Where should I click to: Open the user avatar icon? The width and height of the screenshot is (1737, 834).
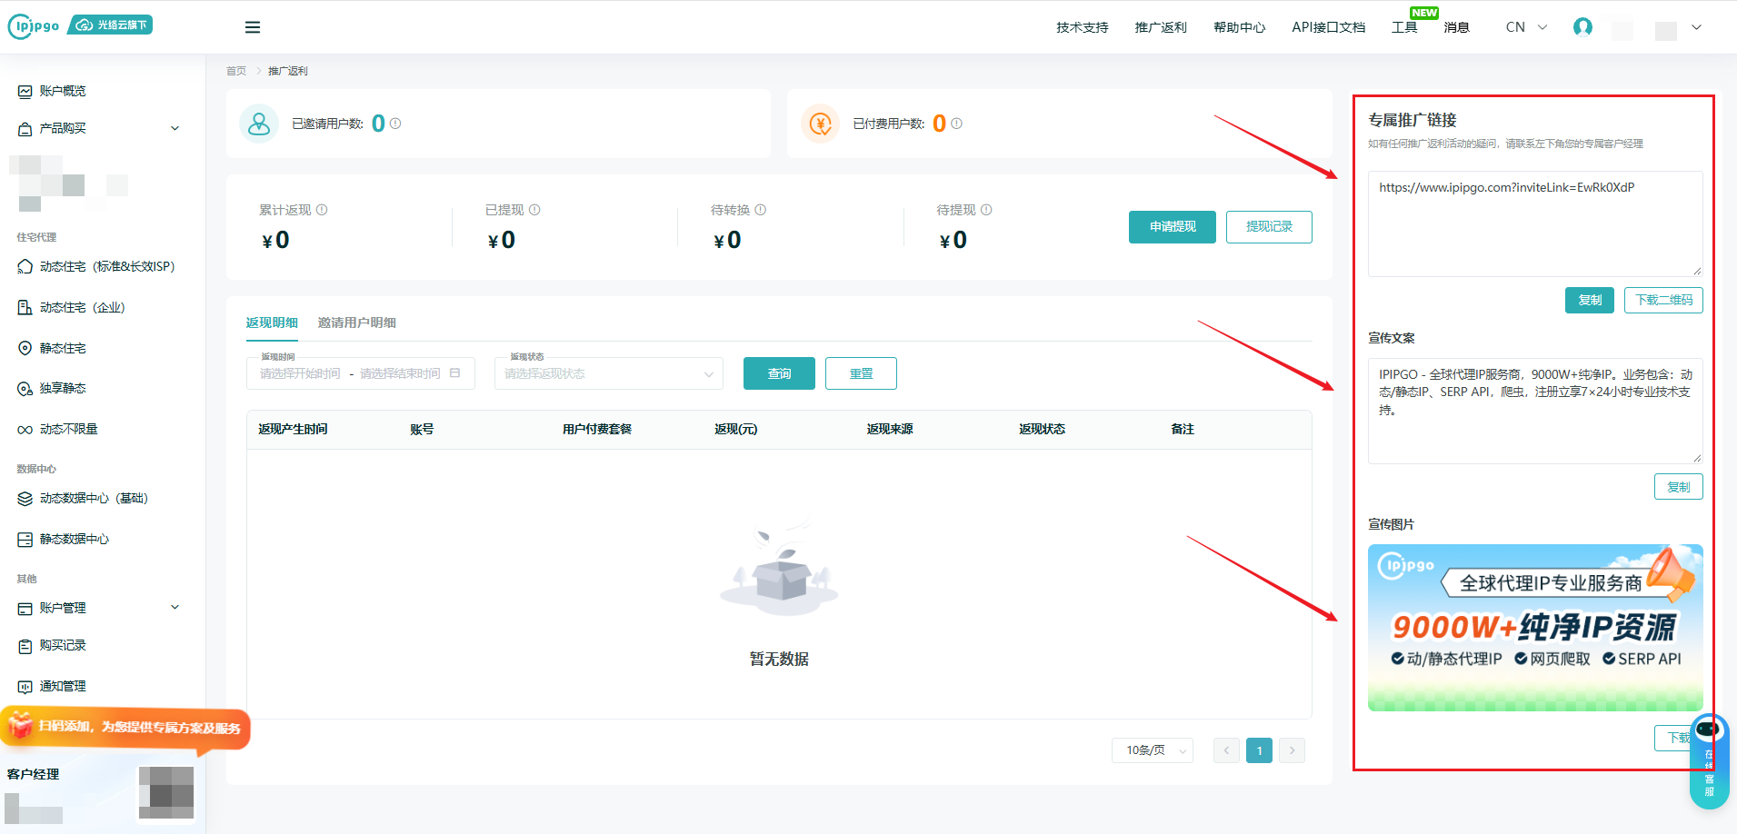pos(1582,27)
